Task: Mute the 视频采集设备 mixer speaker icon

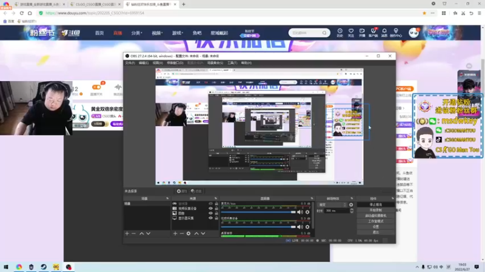Action: click(299, 227)
